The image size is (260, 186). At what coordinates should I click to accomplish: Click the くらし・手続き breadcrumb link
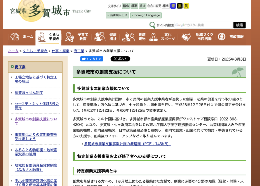point(35,51)
